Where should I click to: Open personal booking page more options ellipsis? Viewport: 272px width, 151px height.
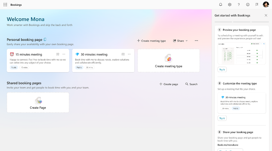[196, 41]
